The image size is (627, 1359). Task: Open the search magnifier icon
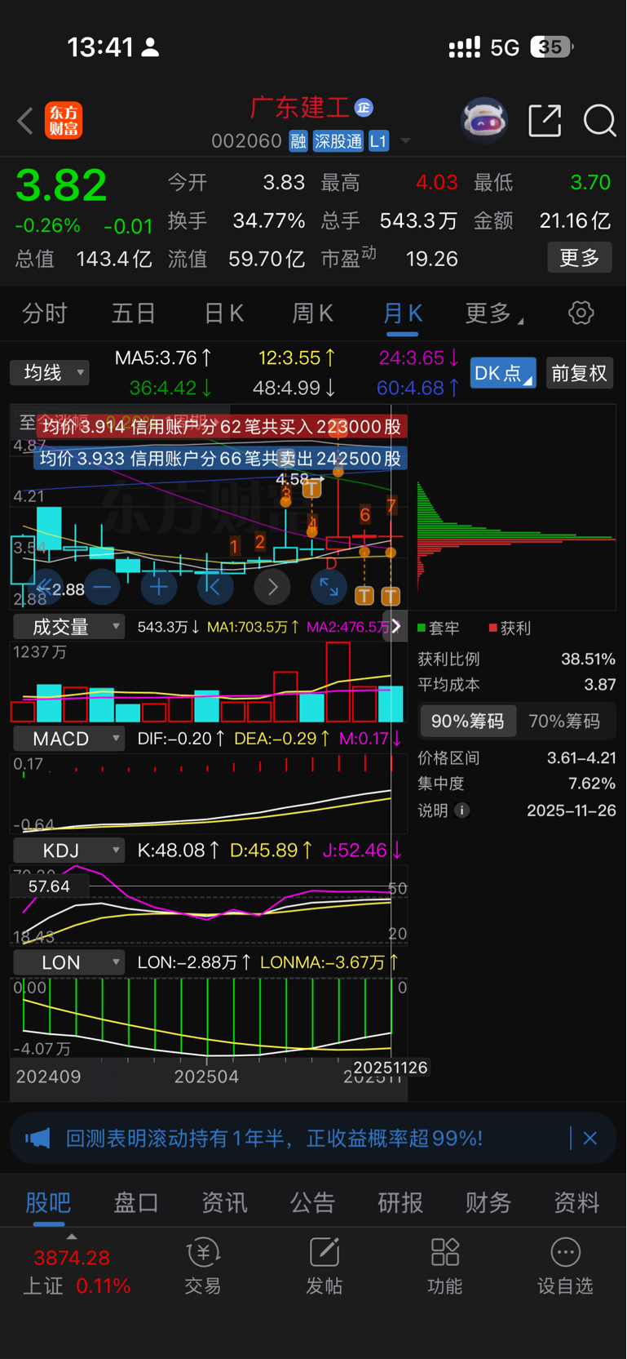pos(599,121)
